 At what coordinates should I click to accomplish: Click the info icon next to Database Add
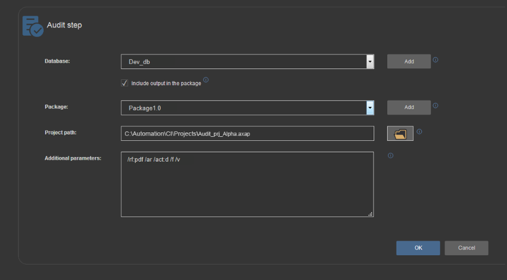(x=436, y=60)
